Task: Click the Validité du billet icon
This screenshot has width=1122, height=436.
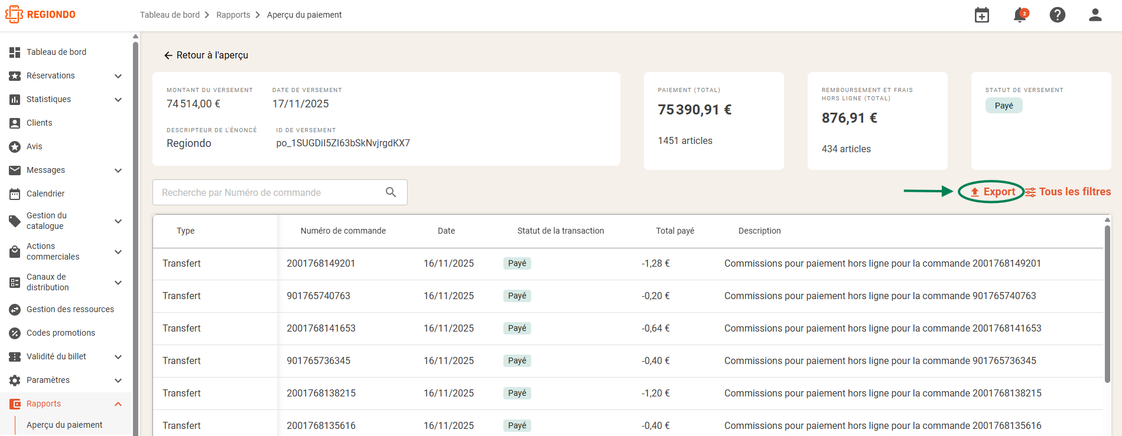Action: click(x=15, y=356)
